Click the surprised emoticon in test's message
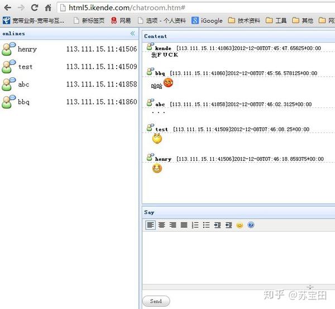Viewport: 335px width, 309px height. coord(157,139)
